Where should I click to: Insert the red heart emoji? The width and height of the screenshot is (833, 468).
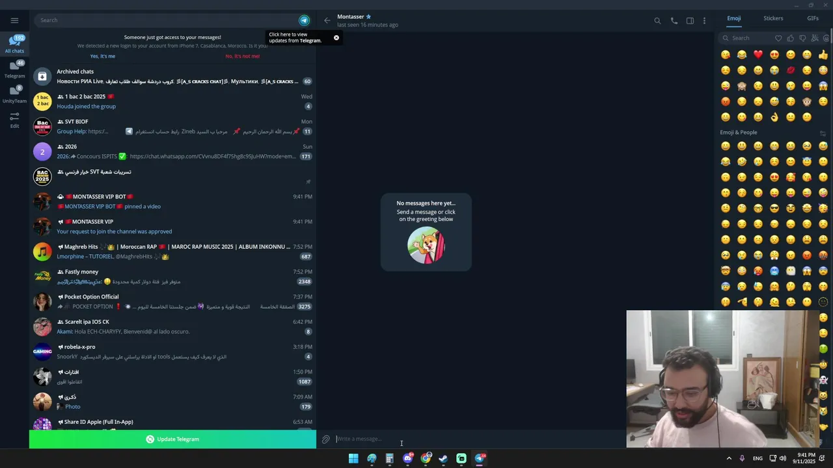click(x=758, y=55)
